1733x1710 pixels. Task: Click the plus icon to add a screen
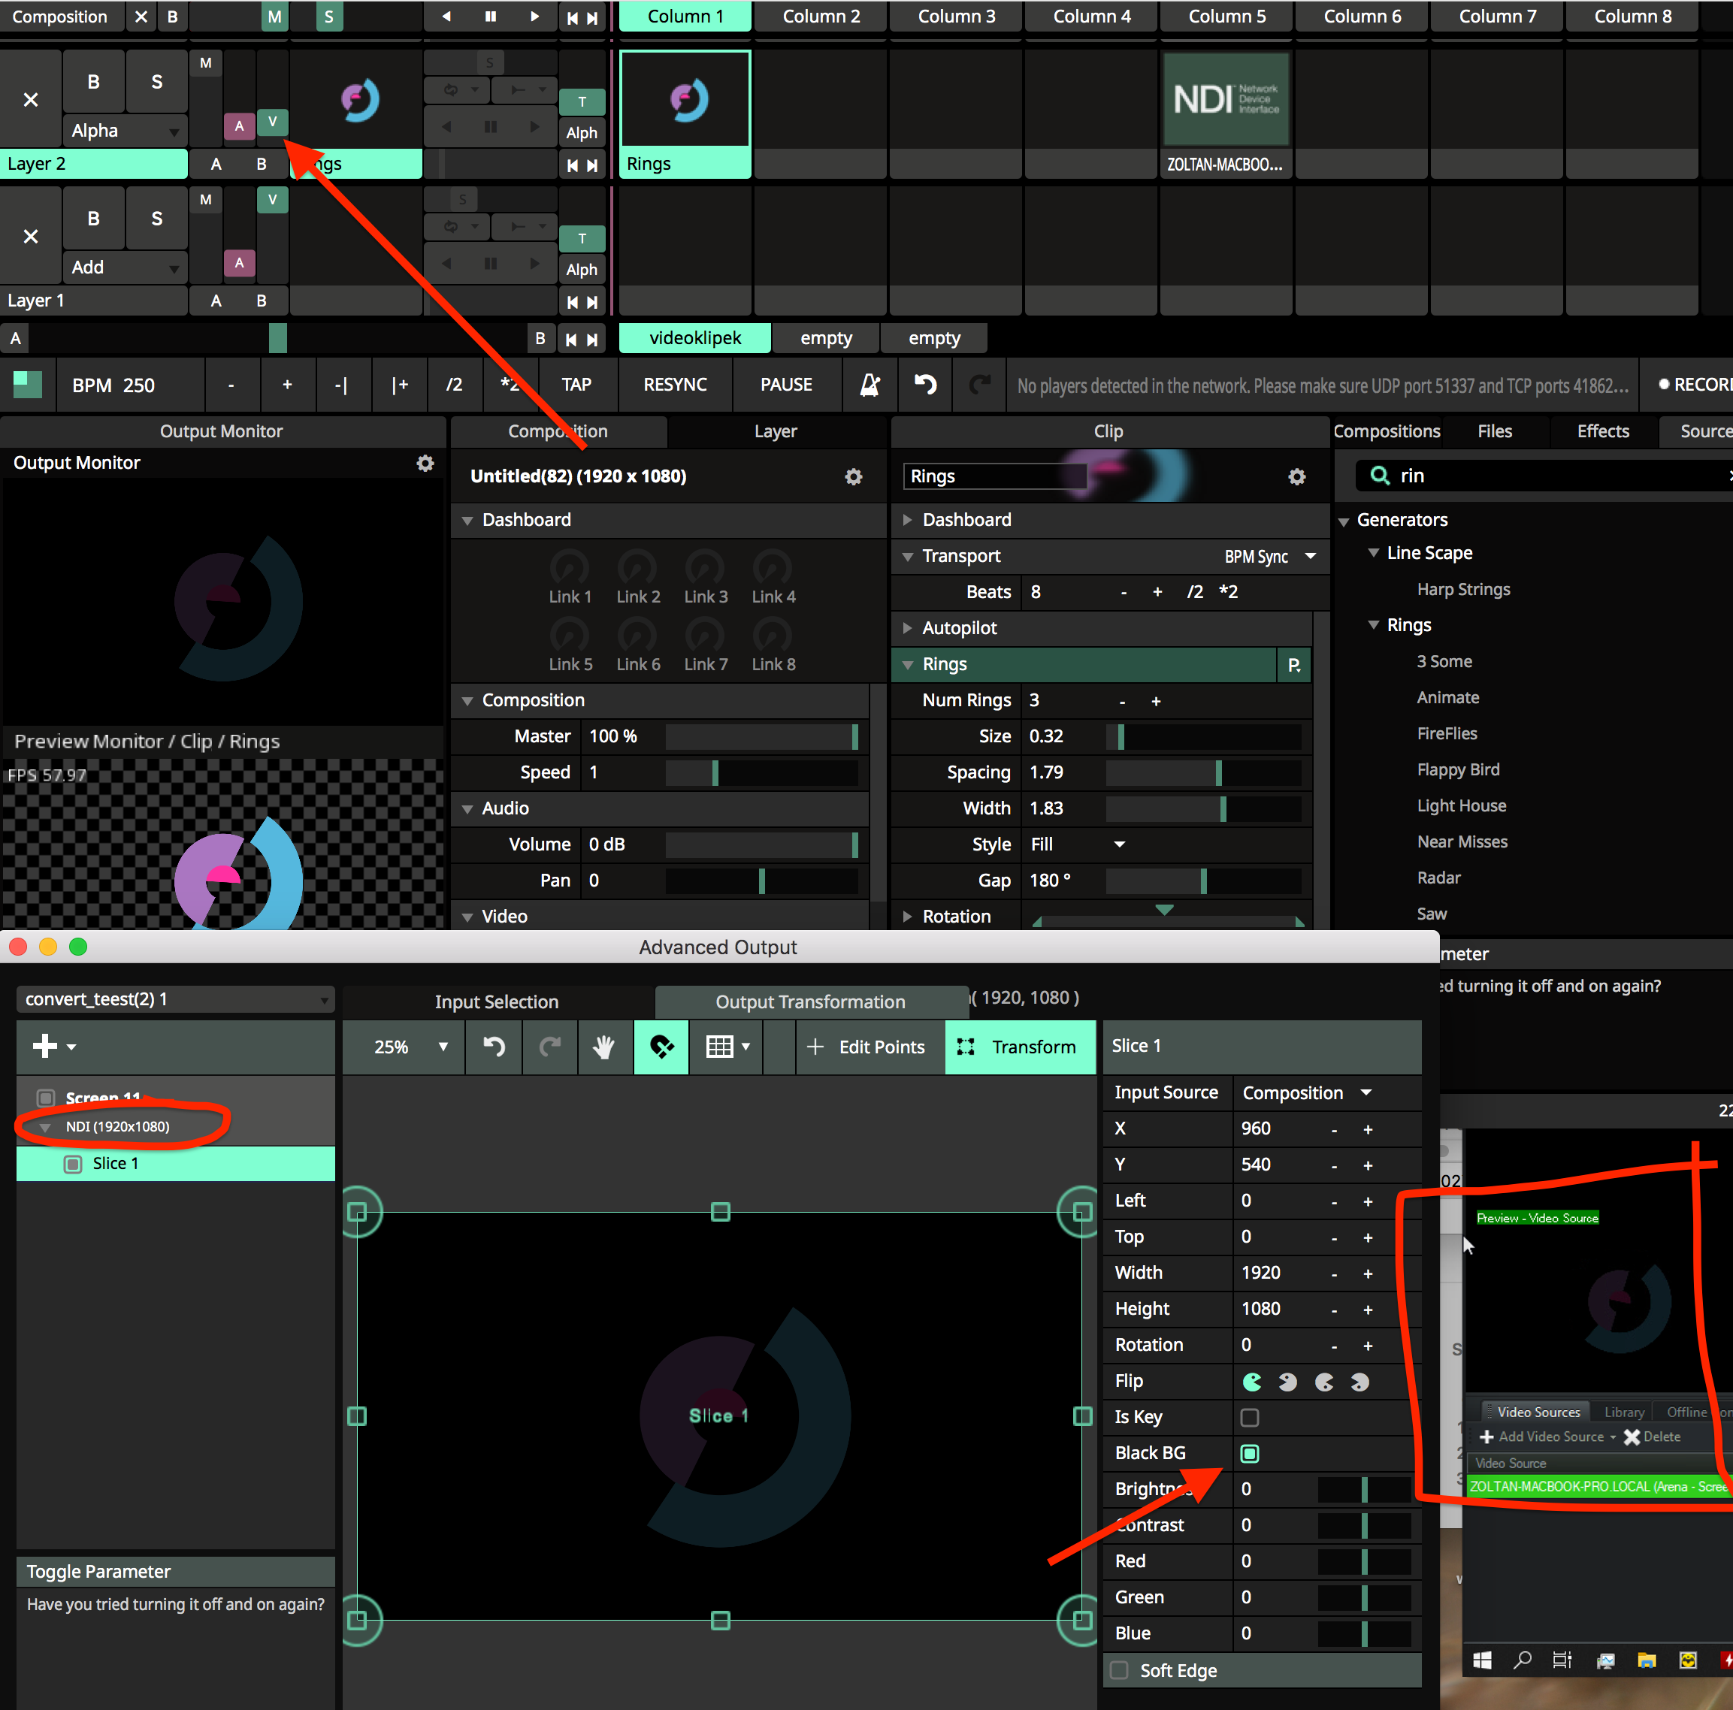coord(45,1046)
